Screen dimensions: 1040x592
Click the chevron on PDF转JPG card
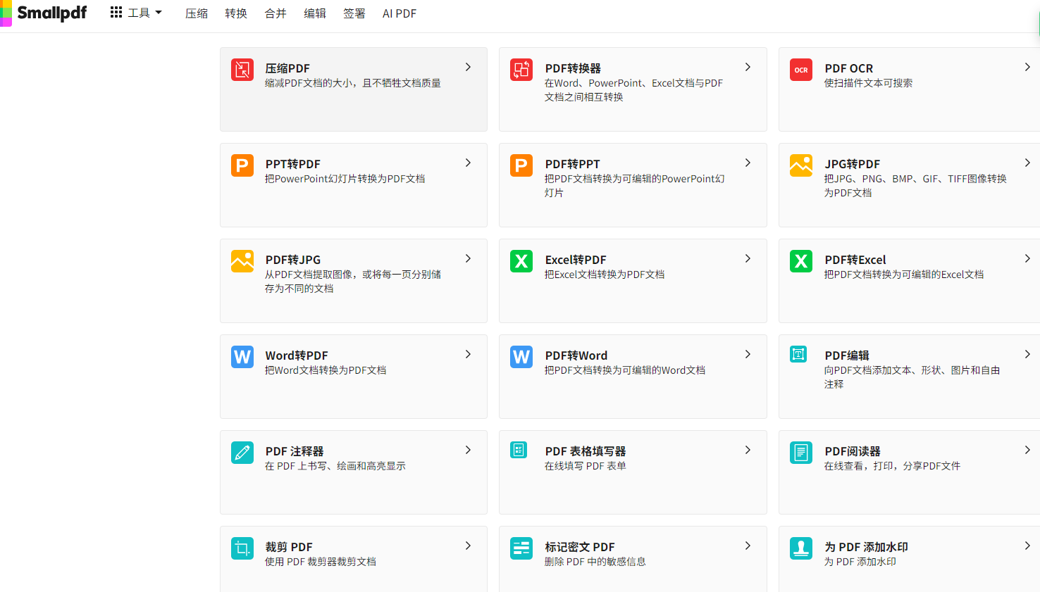pyautogui.click(x=468, y=259)
